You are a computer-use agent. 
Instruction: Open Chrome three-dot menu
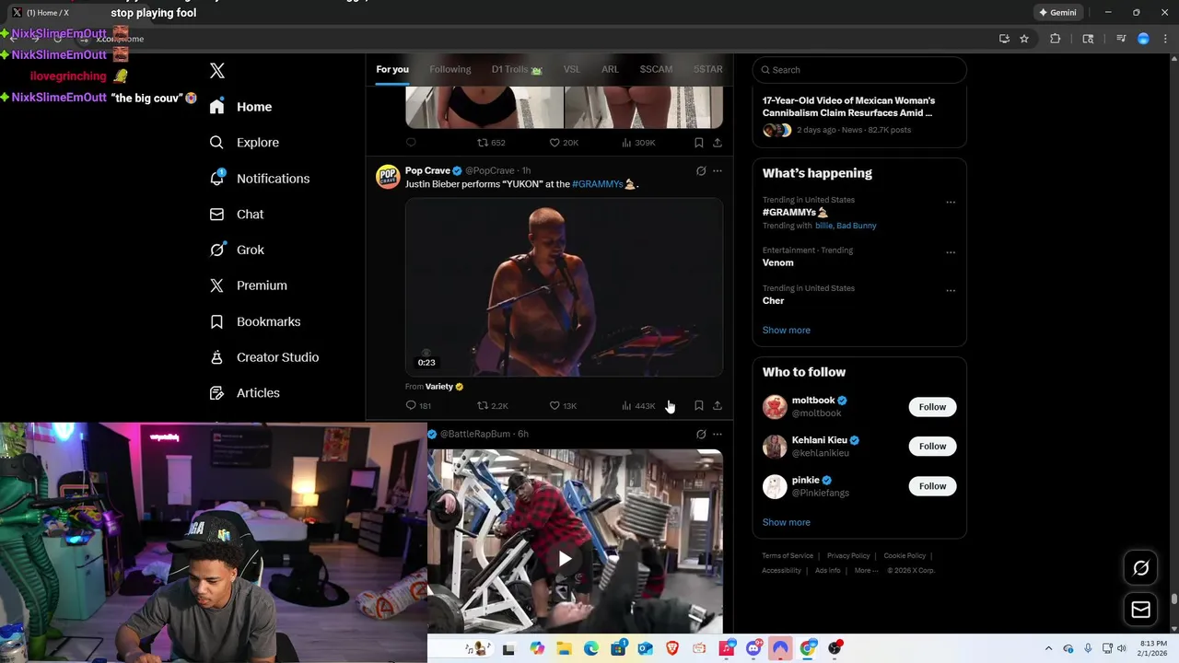tap(1165, 39)
